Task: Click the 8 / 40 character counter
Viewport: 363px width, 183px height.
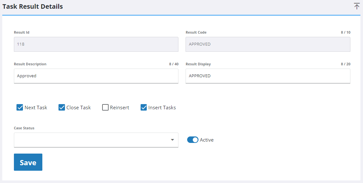Action: 174,64
